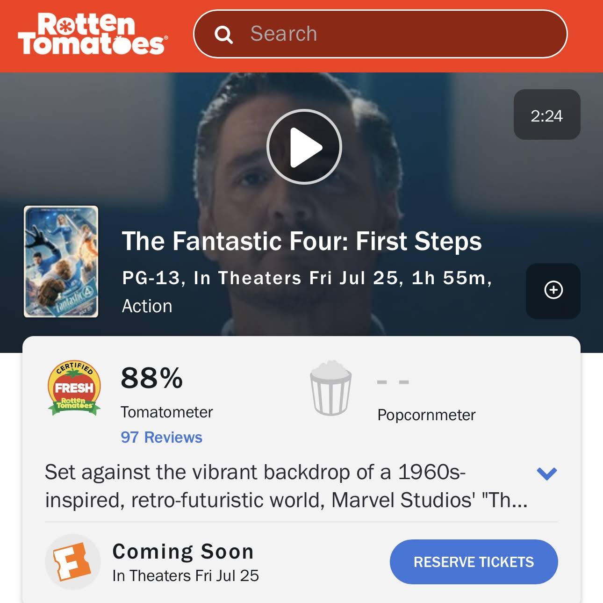The height and width of the screenshot is (603, 603).
Task: Click the 2:24 trailer duration badge
Action: [x=547, y=115]
